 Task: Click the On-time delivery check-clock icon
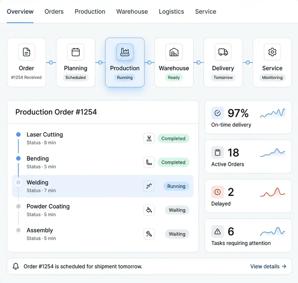pyautogui.click(x=218, y=113)
